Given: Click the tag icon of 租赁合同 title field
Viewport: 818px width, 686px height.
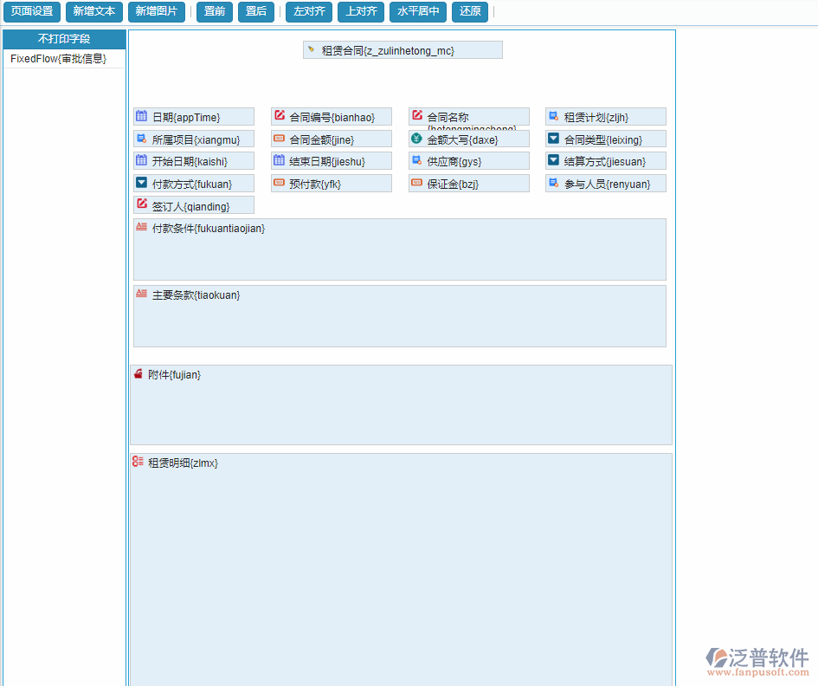Looking at the screenshot, I should coord(312,49).
